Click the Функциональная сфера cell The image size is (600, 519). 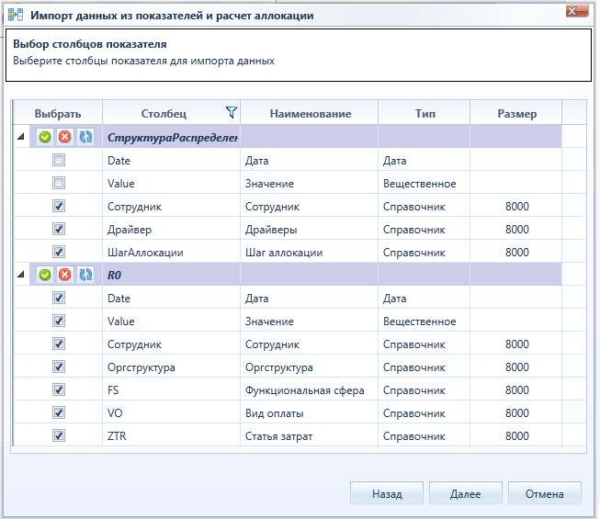point(309,389)
